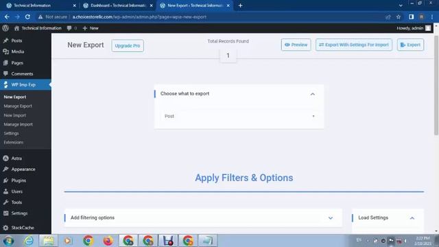This screenshot has width=439, height=247.
Task: Open Comments in the sidebar
Action: (x=22, y=73)
